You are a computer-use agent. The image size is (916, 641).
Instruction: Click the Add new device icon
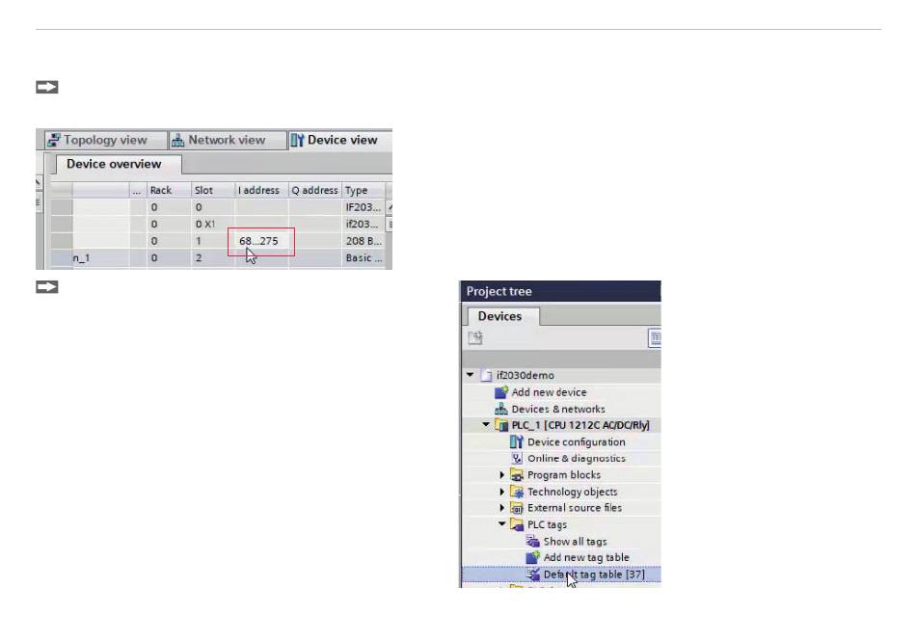pos(500,392)
